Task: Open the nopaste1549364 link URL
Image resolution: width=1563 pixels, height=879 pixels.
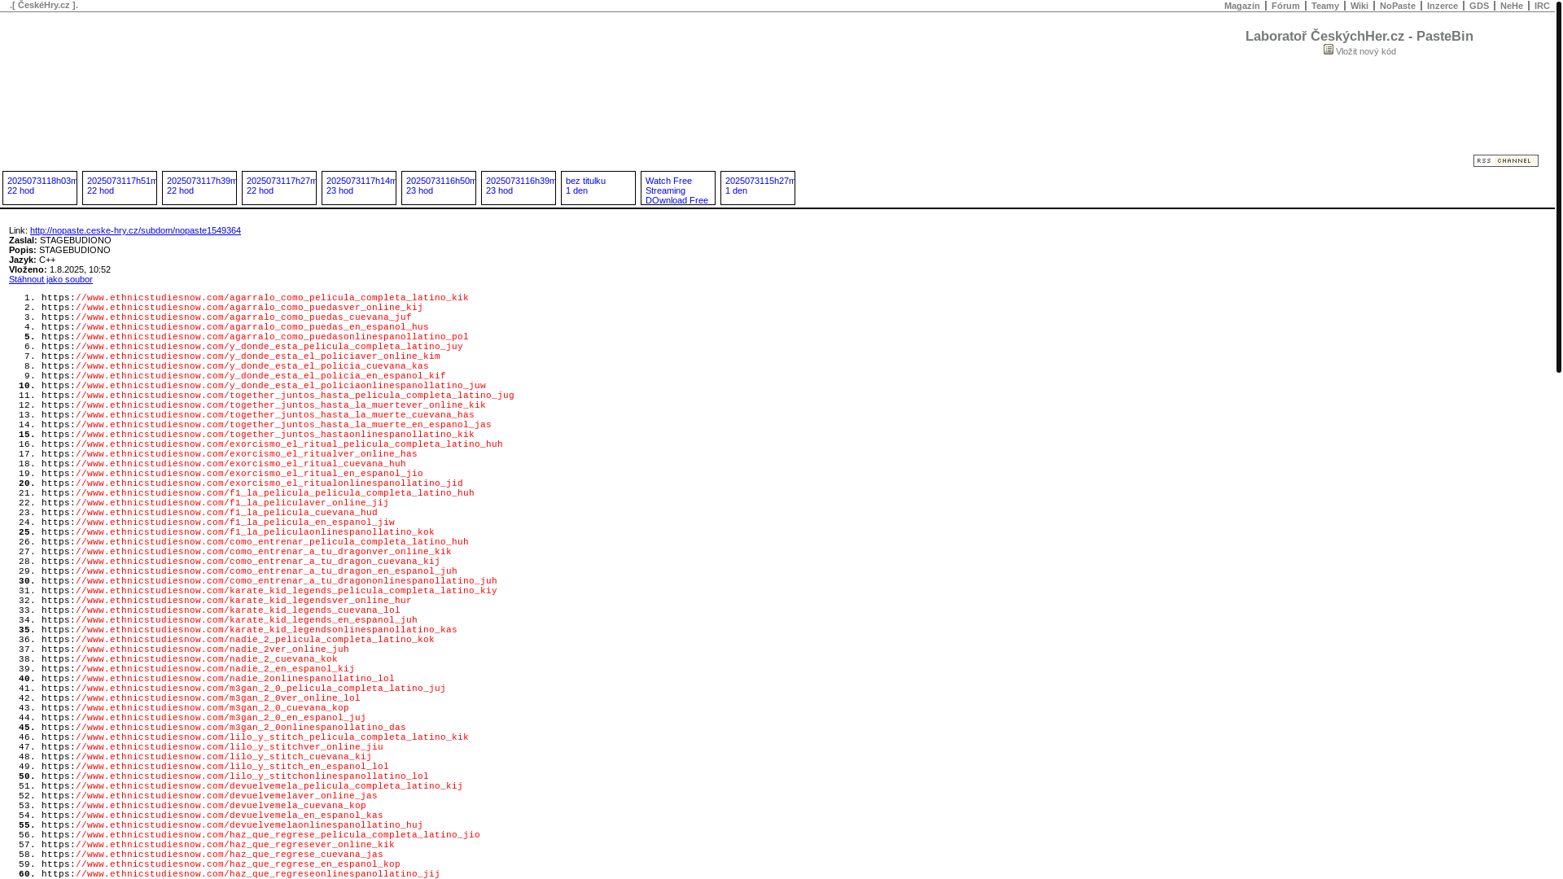Action: point(135,230)
